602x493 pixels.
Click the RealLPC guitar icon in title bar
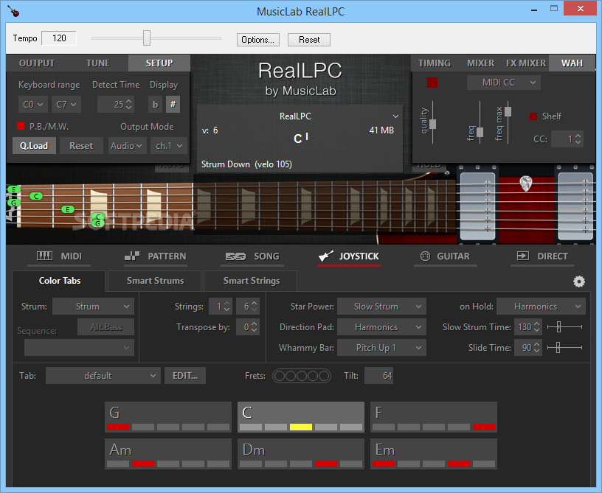14,11
